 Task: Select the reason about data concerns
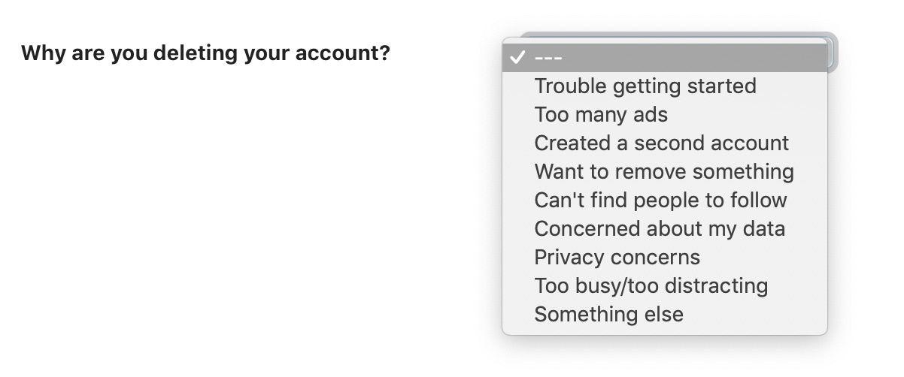(659, 229)
